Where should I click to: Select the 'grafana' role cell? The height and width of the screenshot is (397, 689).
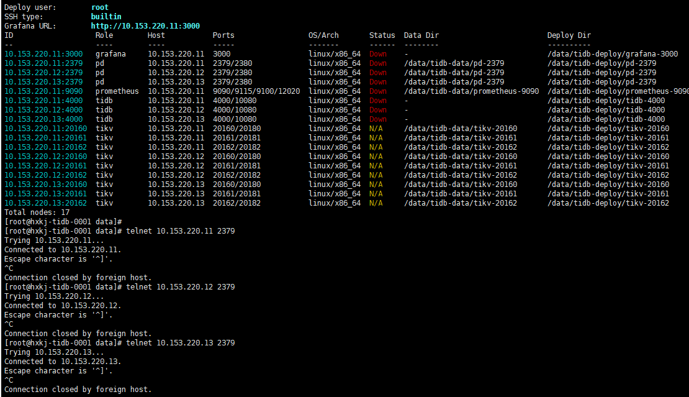coord(110,54)
